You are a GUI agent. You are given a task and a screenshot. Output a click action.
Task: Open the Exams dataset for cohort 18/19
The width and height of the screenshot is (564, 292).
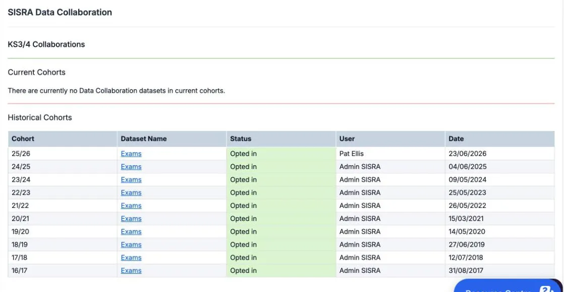(x=131, y=245)
